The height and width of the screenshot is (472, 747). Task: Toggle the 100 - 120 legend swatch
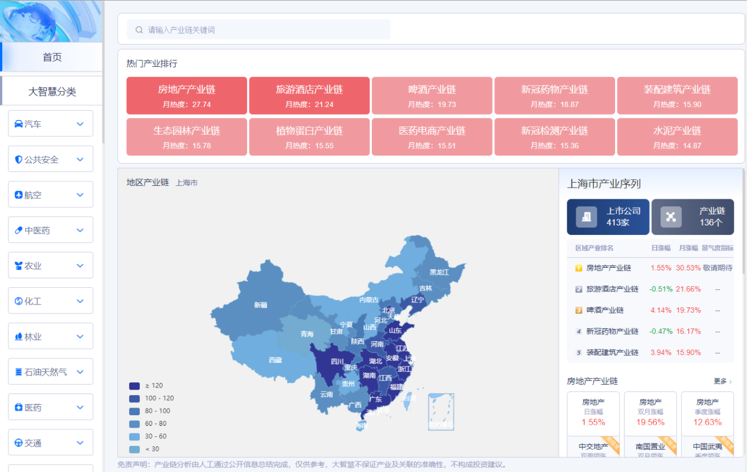[x=134, y=399]
